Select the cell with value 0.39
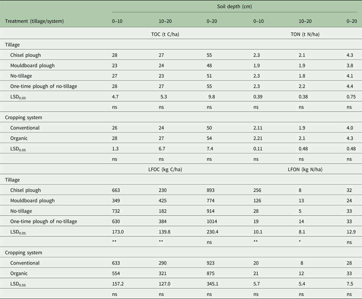This screenshot has height=299, width=362. coord(258,97)
